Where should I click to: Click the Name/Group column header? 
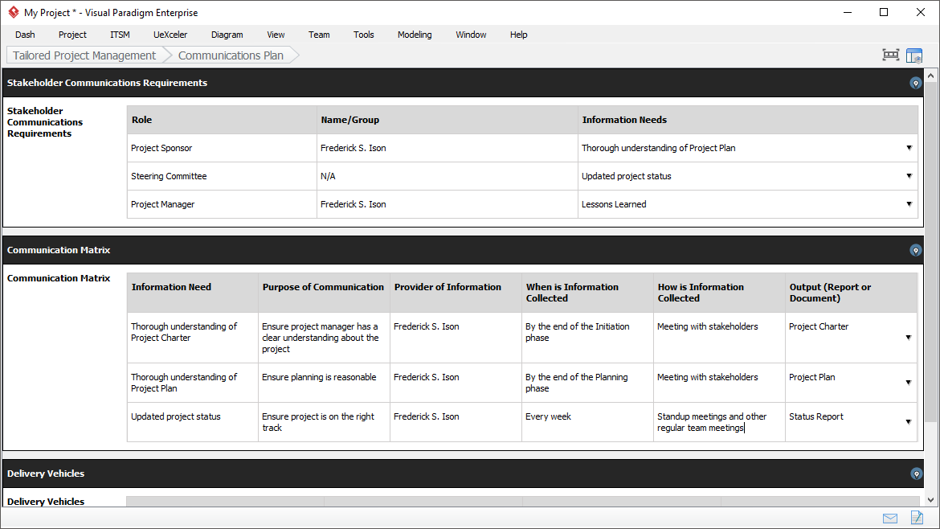(448, 120)
